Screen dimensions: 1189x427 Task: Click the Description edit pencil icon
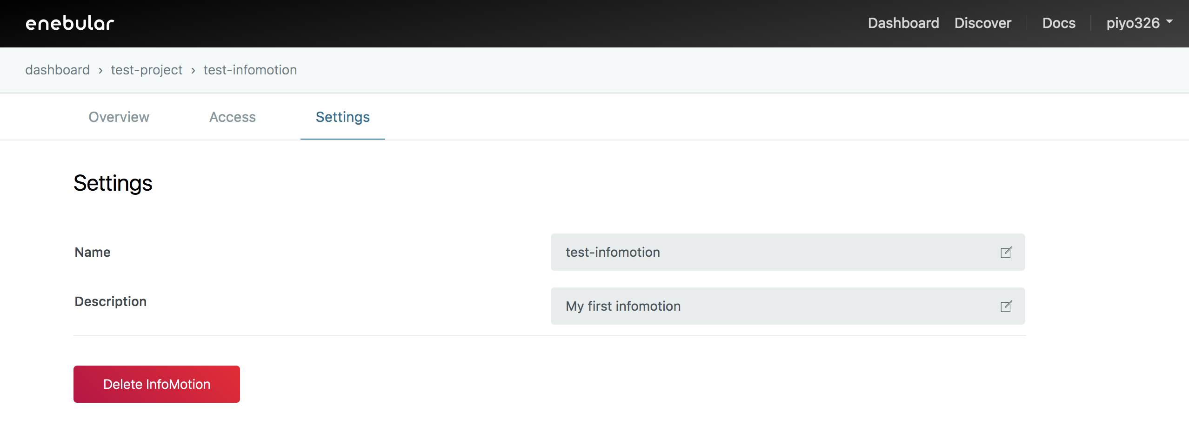coord(1006,306)
